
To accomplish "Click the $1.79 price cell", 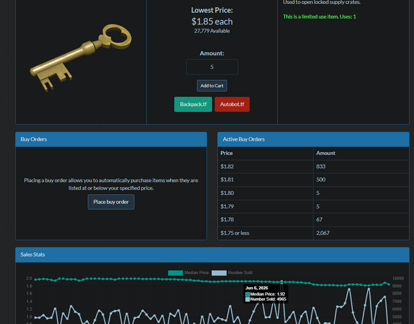I will (266, 207).
